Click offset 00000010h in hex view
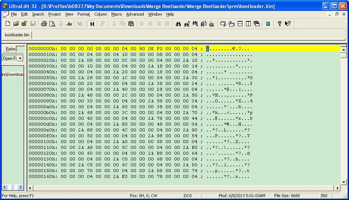Image resolution: width=349 pixels, height=200 pixels. [43, 54]
